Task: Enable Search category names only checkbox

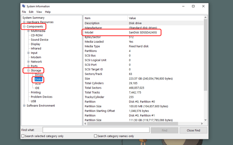Action: (x=96, y=136)
